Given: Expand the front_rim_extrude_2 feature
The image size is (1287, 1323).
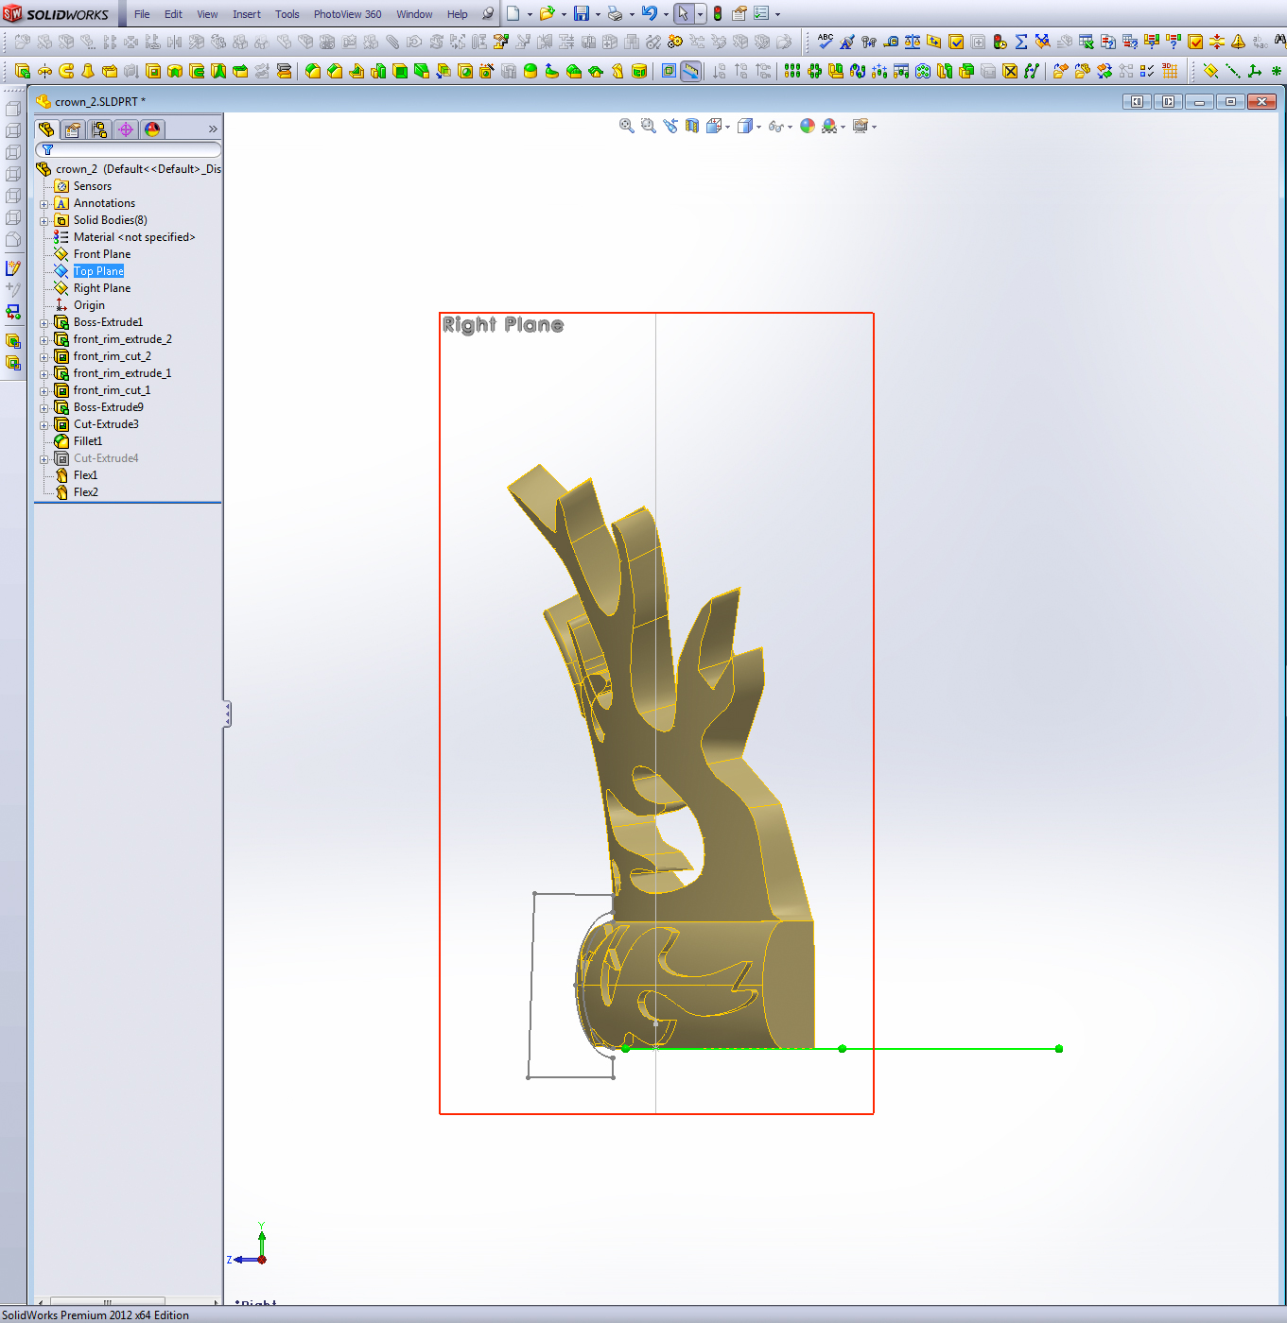Looking at the screenshot, I should pos(44,340).
